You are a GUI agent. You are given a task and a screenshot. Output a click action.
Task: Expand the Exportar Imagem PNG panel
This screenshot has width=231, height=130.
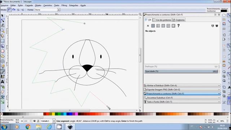(x=182, y=90)
